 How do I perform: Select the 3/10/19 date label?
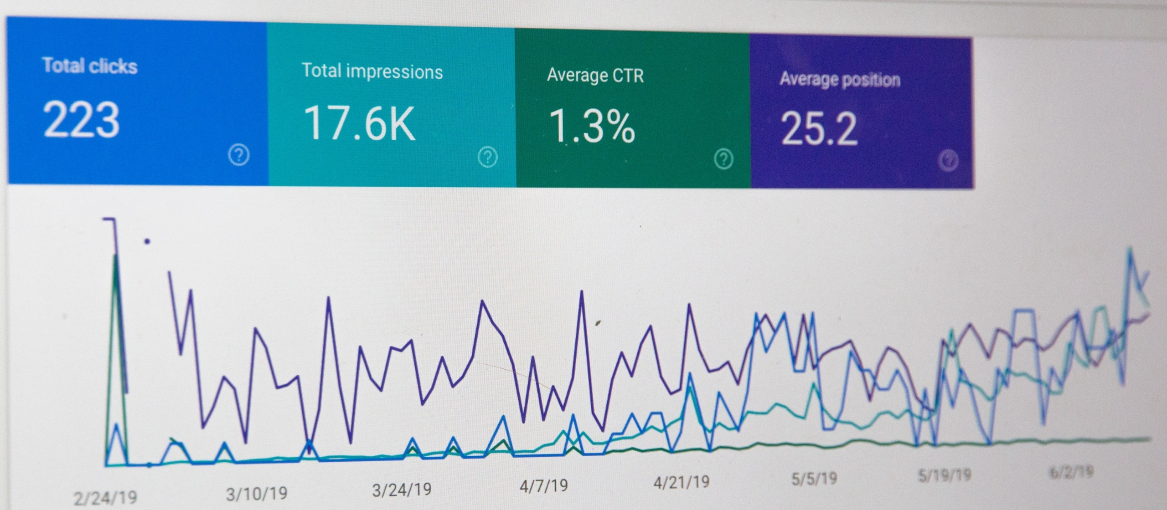(257, 494)
